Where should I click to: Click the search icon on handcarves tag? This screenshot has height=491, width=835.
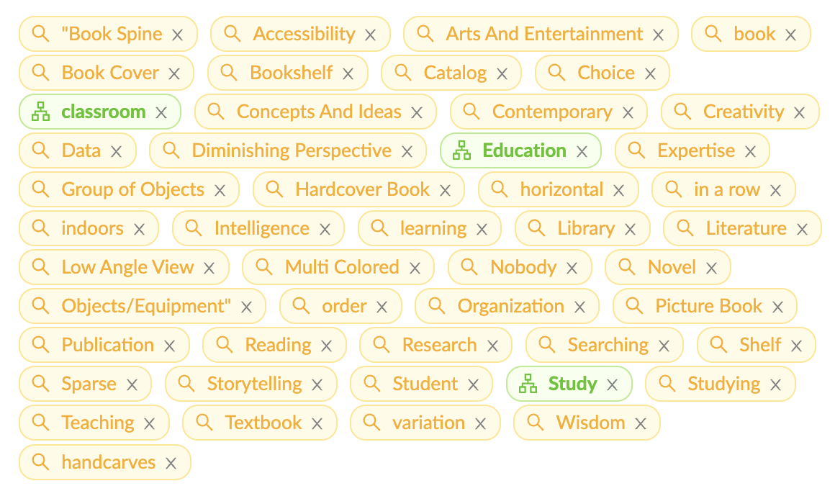point(41,461)
